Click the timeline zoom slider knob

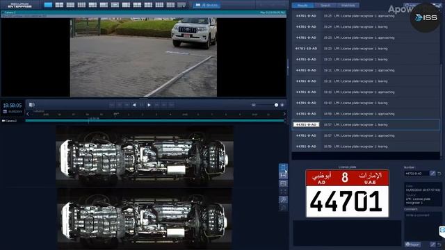coord(276,105)
